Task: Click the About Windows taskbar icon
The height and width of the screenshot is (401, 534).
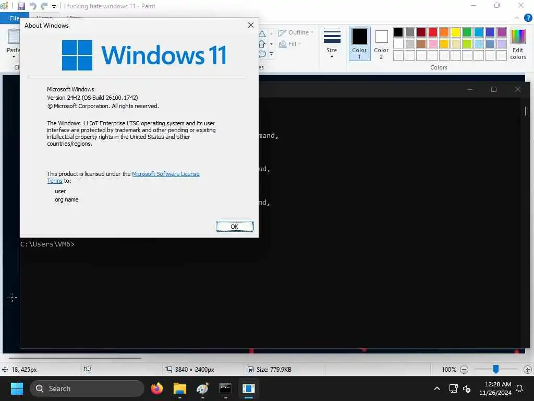Action: click(x=249, y=388)
